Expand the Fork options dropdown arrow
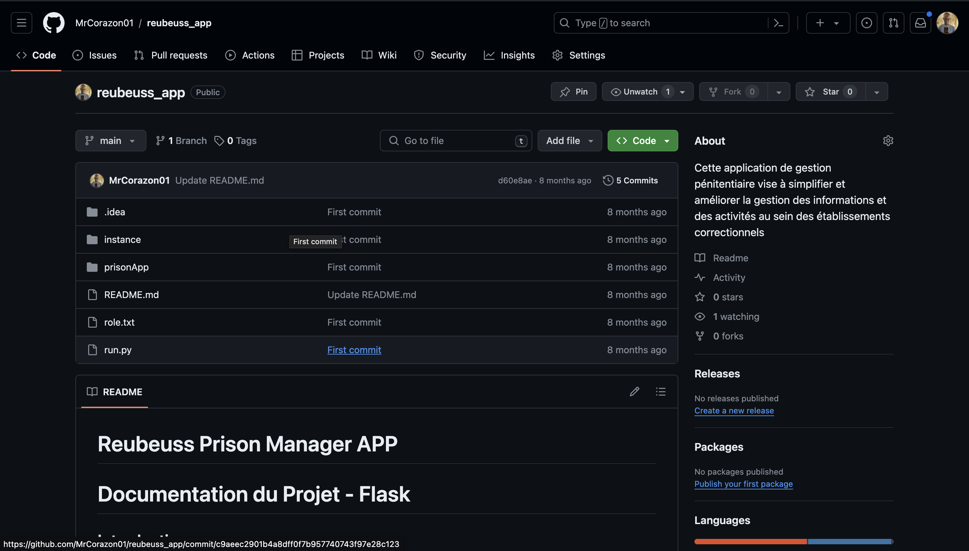This screenshot has height=551, width=969. coord(779,92)
